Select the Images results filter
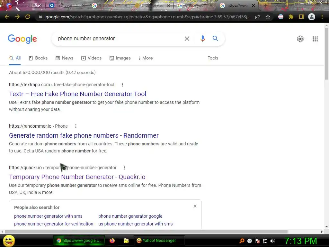Screen dimensions: 329x247 (x=120, y=58)
